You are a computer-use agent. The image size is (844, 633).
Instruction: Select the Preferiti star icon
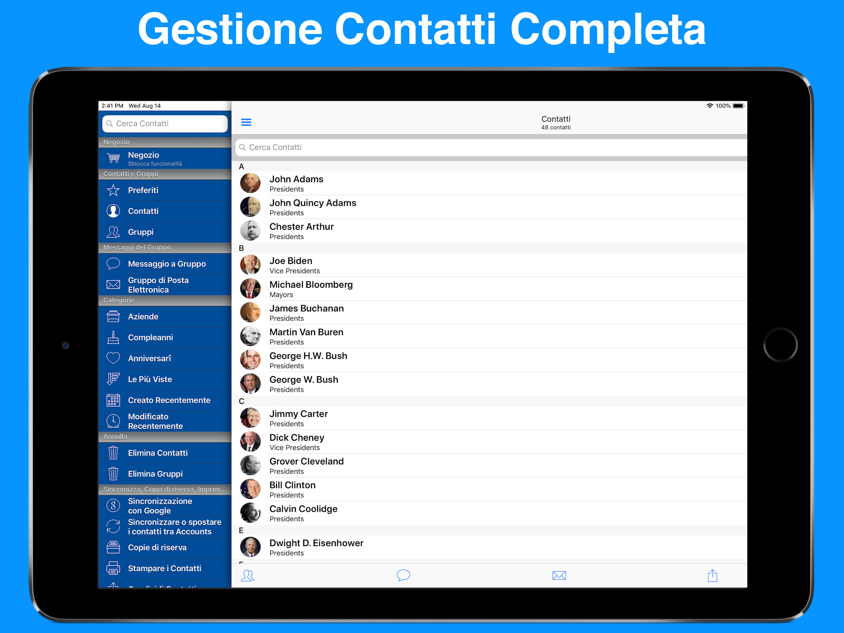pos(113,190)
